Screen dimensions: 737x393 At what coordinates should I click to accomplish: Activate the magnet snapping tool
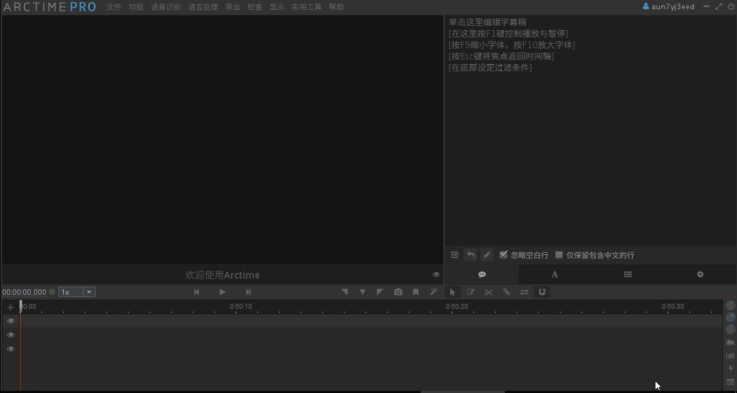(542, 292)
